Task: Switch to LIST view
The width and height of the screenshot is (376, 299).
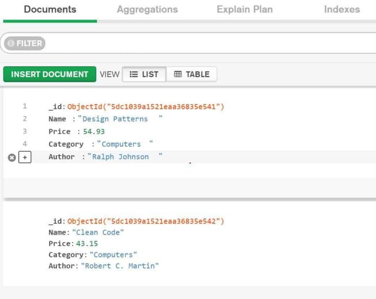Action: (x=144, y=74)
